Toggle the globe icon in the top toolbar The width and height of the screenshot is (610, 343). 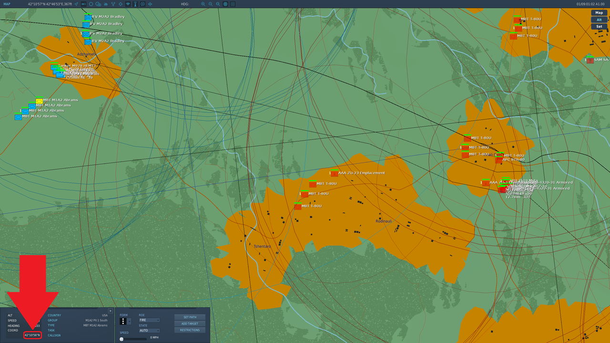point(225,4)
